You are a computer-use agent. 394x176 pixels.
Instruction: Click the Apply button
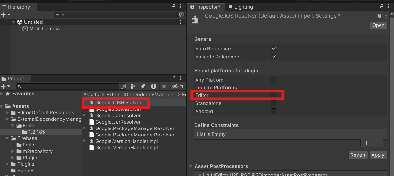(378, 155)
